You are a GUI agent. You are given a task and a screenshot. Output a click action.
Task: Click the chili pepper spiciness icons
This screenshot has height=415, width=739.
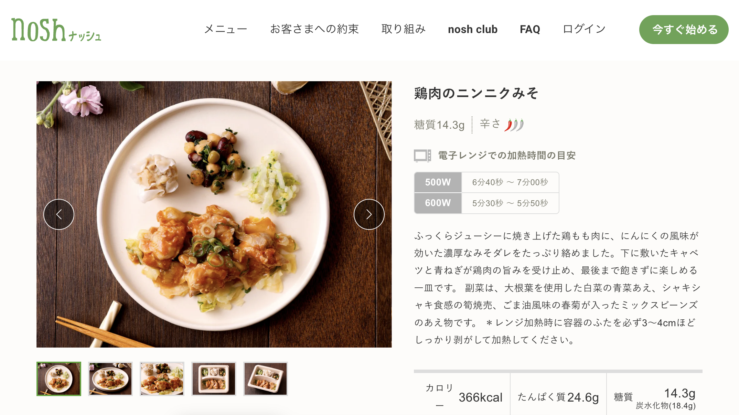(514, 125)
